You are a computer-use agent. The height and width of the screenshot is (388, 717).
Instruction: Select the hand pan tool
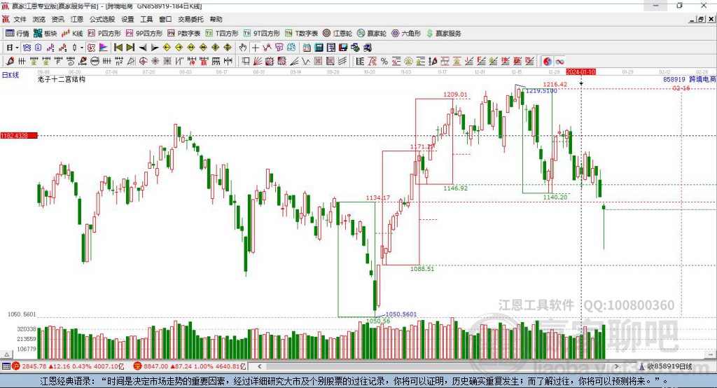[243, 48]
